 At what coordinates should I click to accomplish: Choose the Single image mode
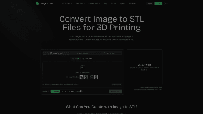[x=75, y=59]
